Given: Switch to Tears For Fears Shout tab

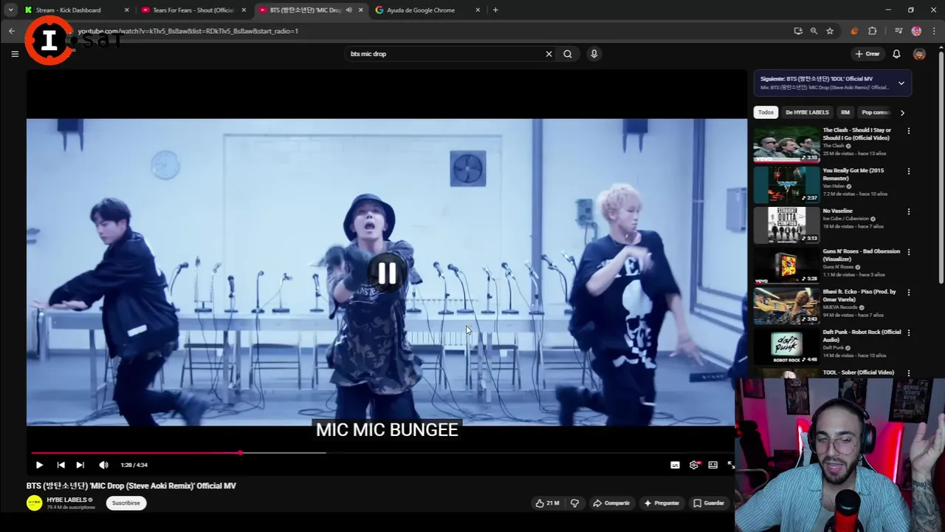Looking at the screenshot, I should pos(192,10).
